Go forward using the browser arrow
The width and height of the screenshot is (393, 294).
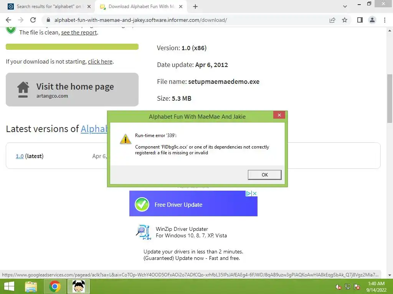pos(21,20)
